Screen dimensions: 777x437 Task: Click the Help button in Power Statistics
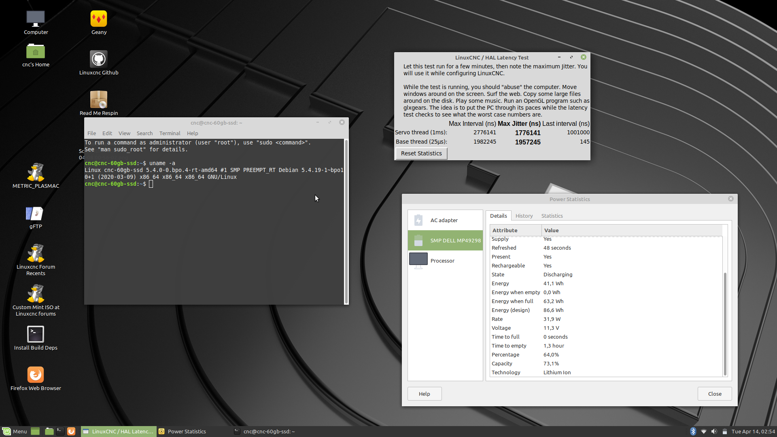tap(425, 394)
